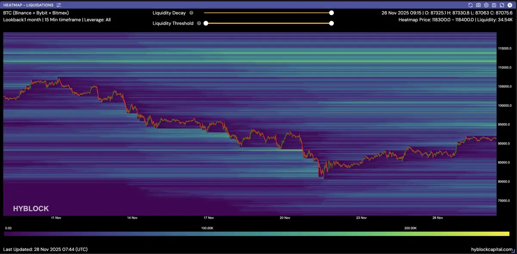The height and width of the screenshot is (254, 517).
Task: Click the 17 Nov date axis label
Action: (209, 218)
